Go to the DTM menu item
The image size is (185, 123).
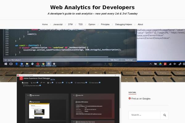[70, 24]
